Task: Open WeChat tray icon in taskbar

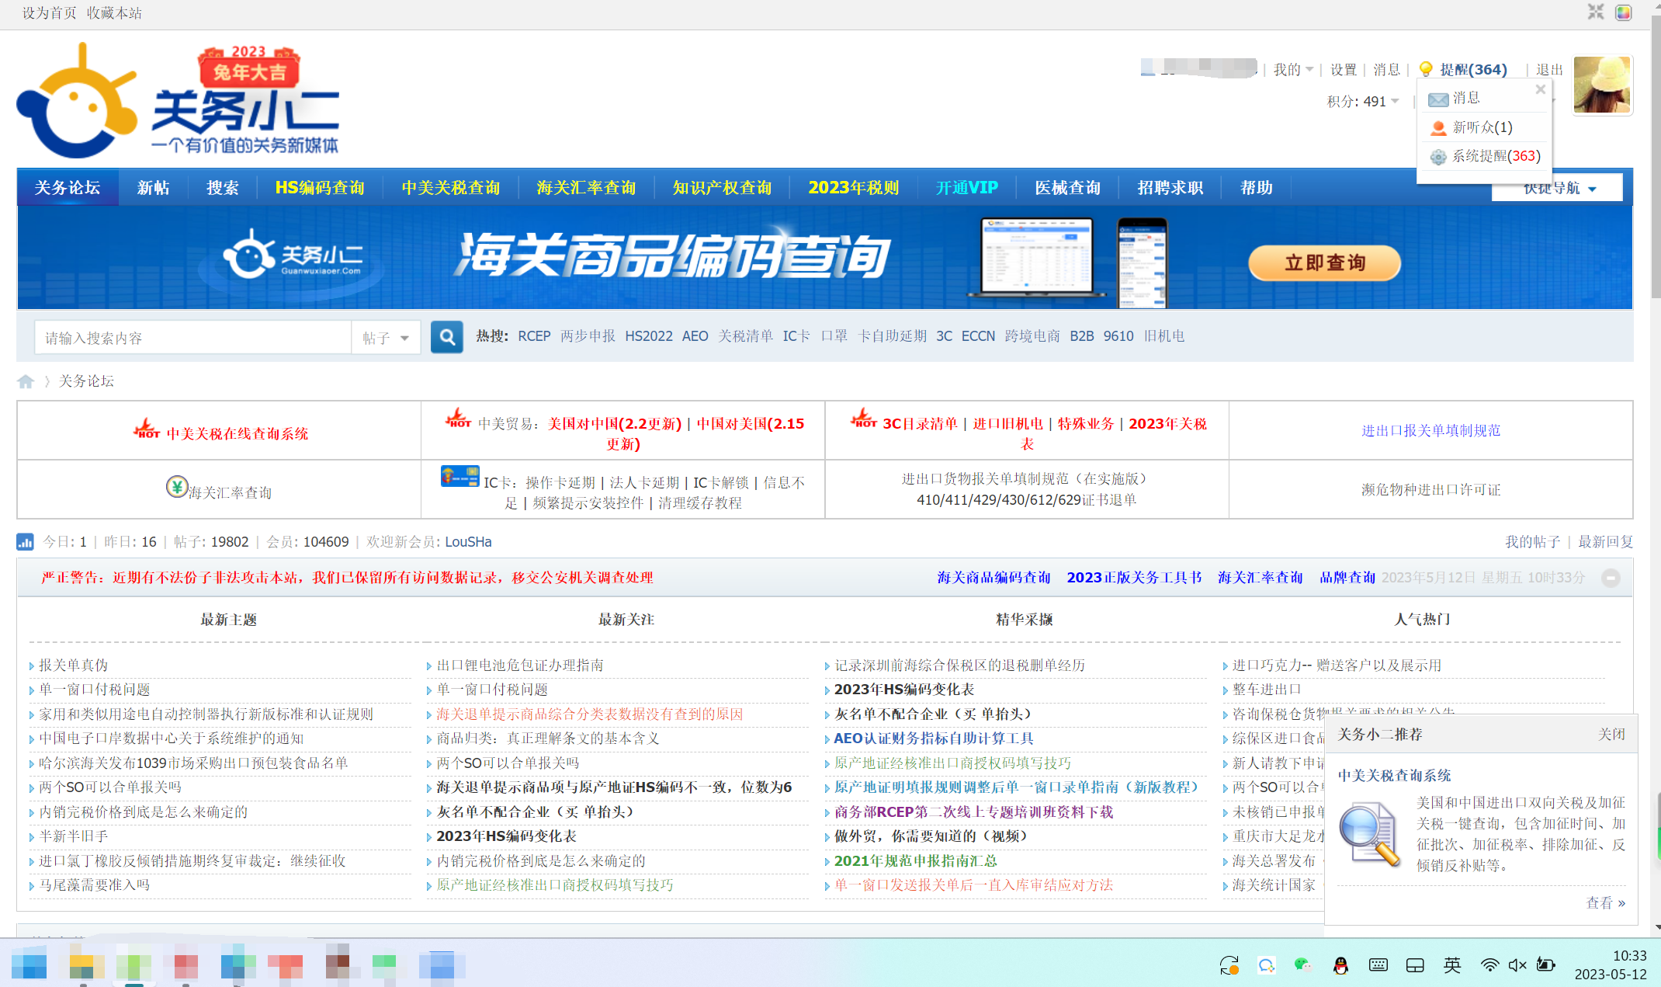Action: tap(1303, 965)
